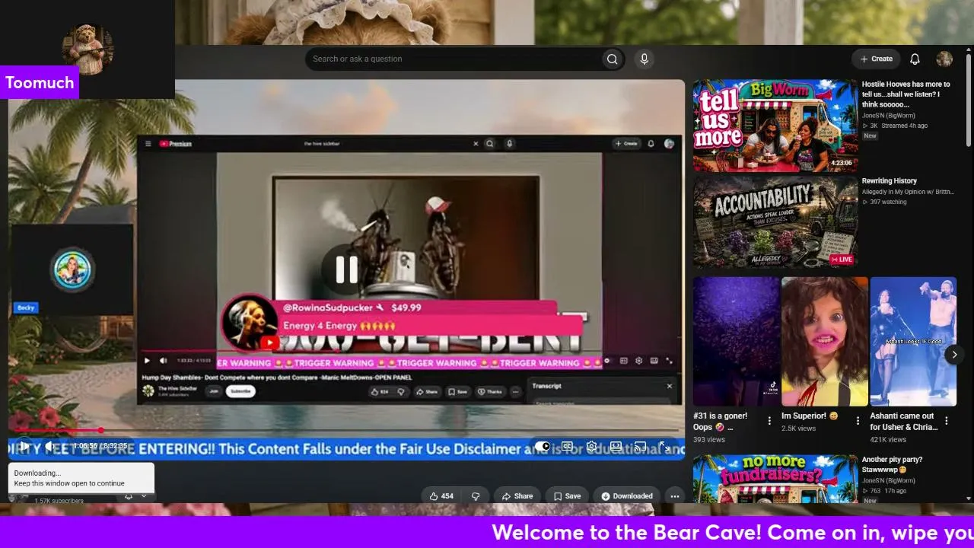Open the hamburger menu in embedded YouTube
Screen dimensions: 974x548
tap(148, 144)
